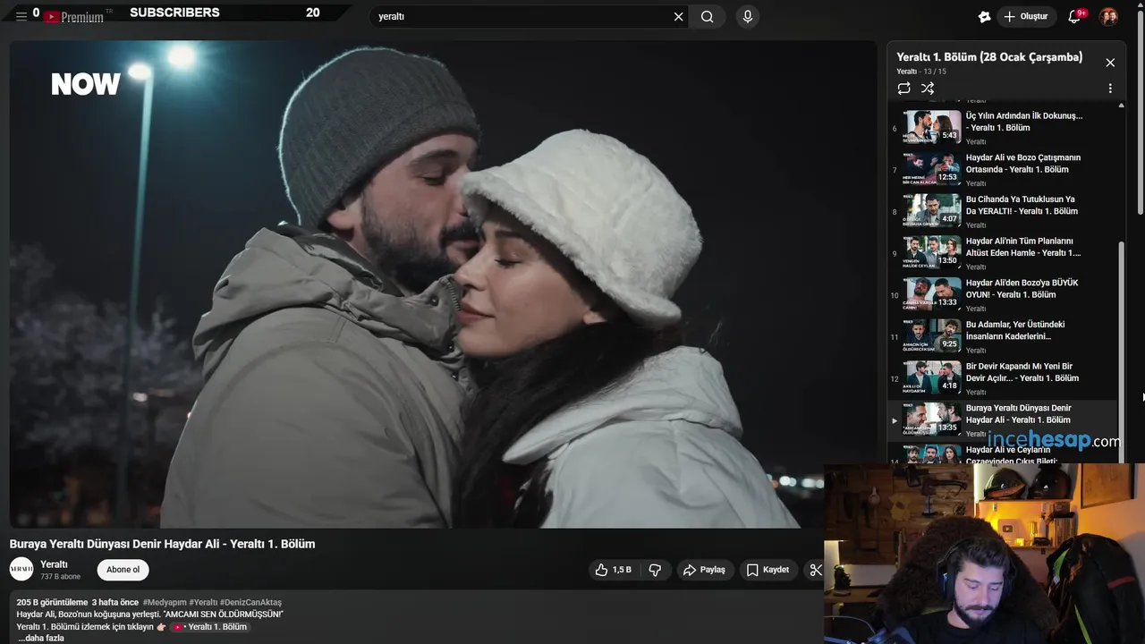Toggle playlist shuffle
The width and height of the screenshot is (1145, 644).
tap(928, 89)
